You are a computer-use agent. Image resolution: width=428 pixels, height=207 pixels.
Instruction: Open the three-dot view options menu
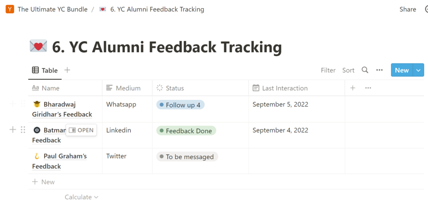(x=379, y=70)
